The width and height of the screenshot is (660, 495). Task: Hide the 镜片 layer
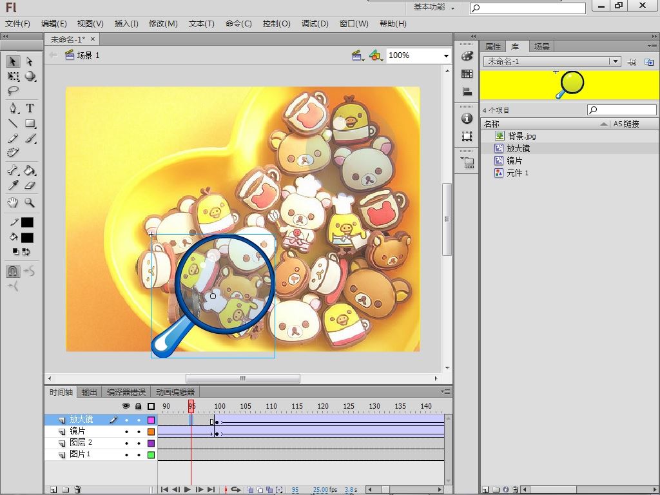point(126,432)
